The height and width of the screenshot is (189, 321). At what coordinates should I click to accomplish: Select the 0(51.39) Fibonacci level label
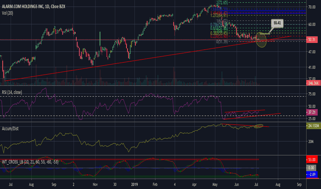coord(222,42)
